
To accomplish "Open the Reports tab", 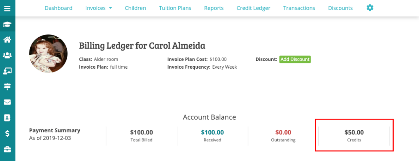I will 214,8.
